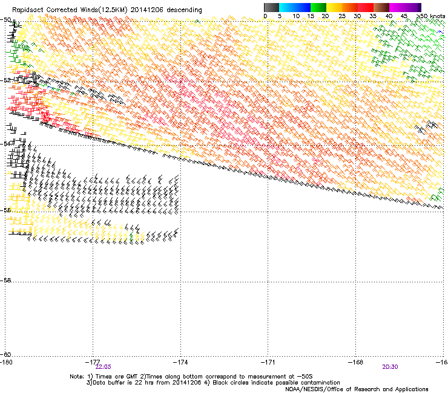Click the legend label '10'
The height and width of the screenshot is (393, 448).
pos(296,16)
